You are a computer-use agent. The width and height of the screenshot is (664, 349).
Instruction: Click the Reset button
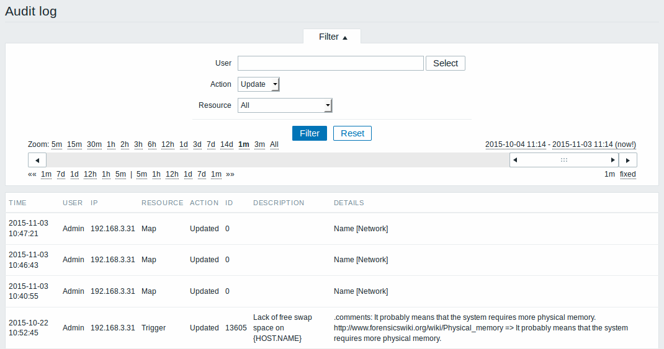point(352,133)
